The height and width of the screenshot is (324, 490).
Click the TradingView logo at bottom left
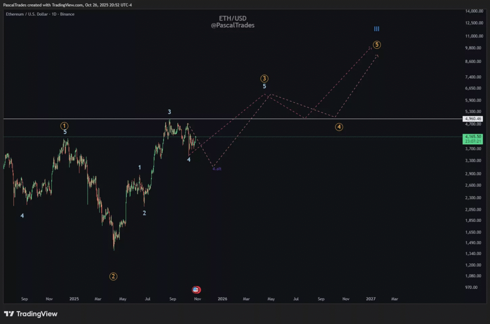[x=31, y=314]
